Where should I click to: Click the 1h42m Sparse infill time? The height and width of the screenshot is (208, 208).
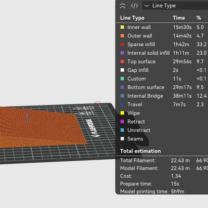(181, 44)
